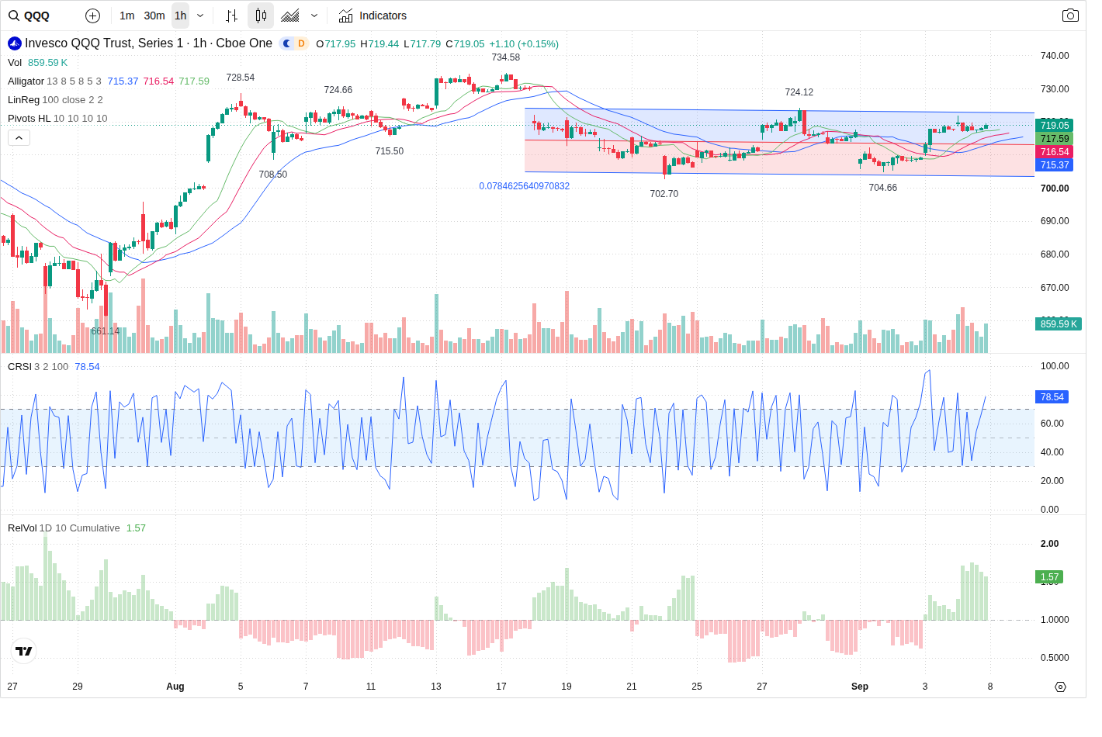Open the Indicators dialog

tap(373, 16)
